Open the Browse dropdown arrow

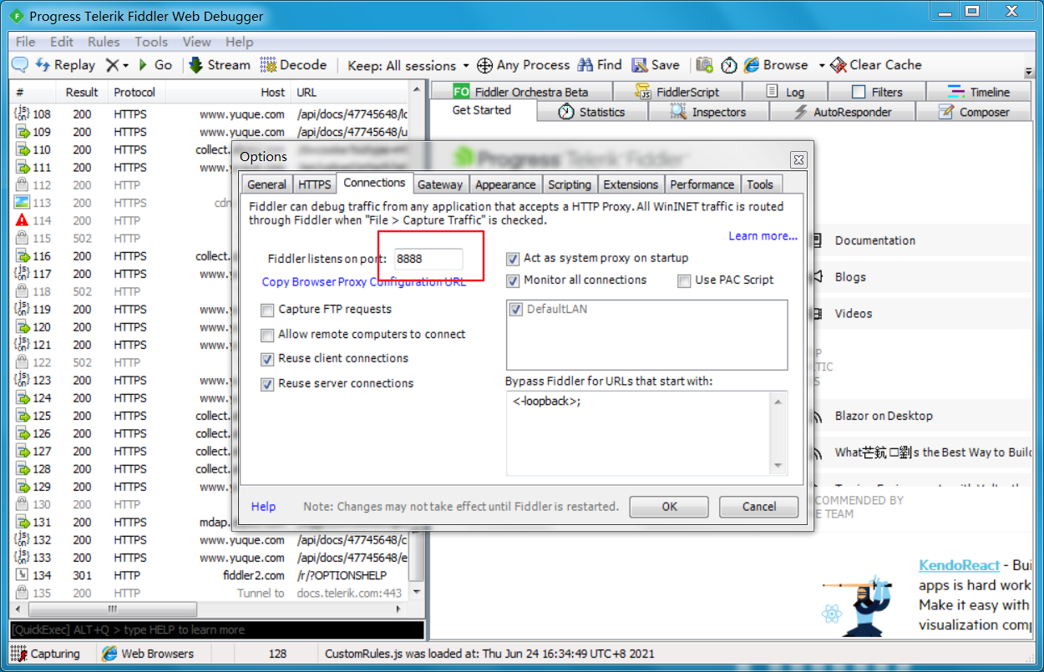[821, 65]
